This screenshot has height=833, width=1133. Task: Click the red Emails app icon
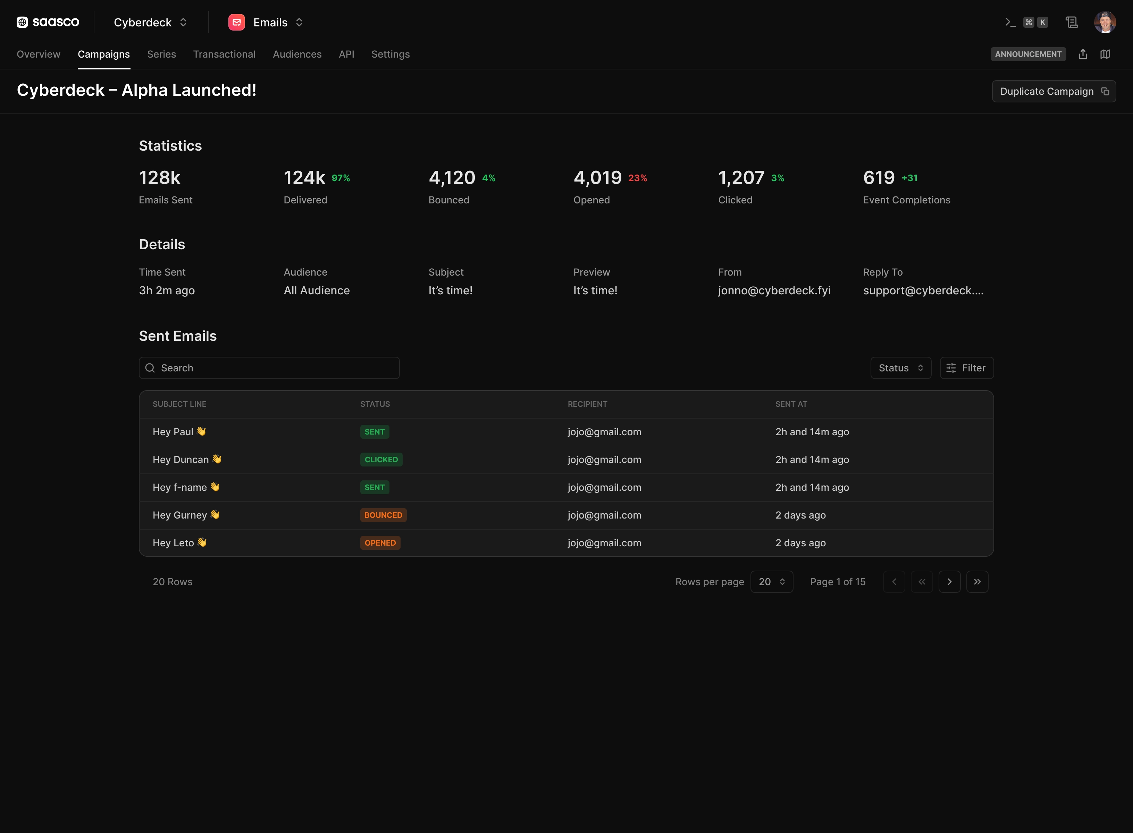(x=236, y=22)
